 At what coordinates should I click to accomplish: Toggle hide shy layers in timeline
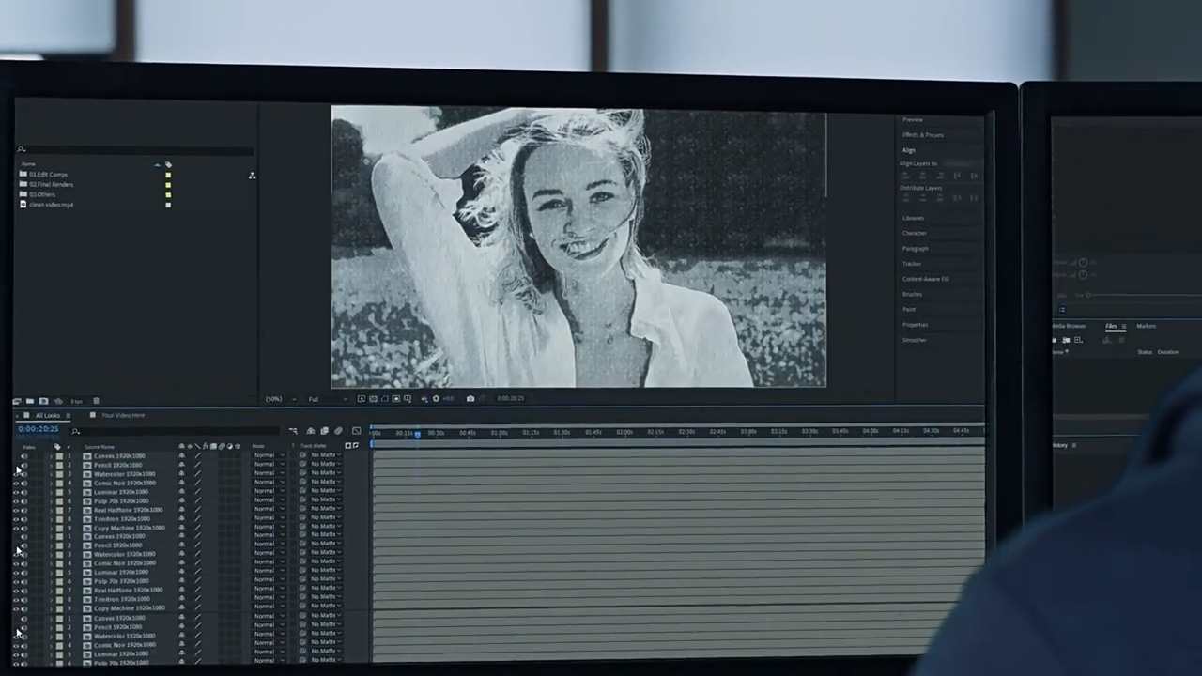[x=311, y=431]
